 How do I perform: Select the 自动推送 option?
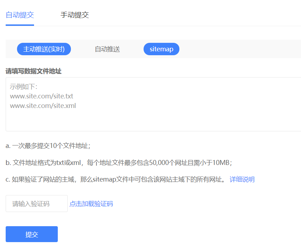[x=107, y=49]
